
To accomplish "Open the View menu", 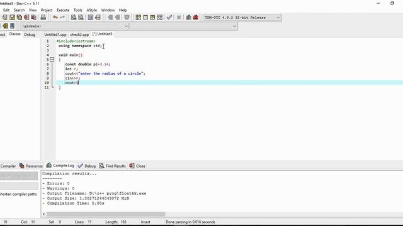I will pyautogui.click(x=33, y=10).
